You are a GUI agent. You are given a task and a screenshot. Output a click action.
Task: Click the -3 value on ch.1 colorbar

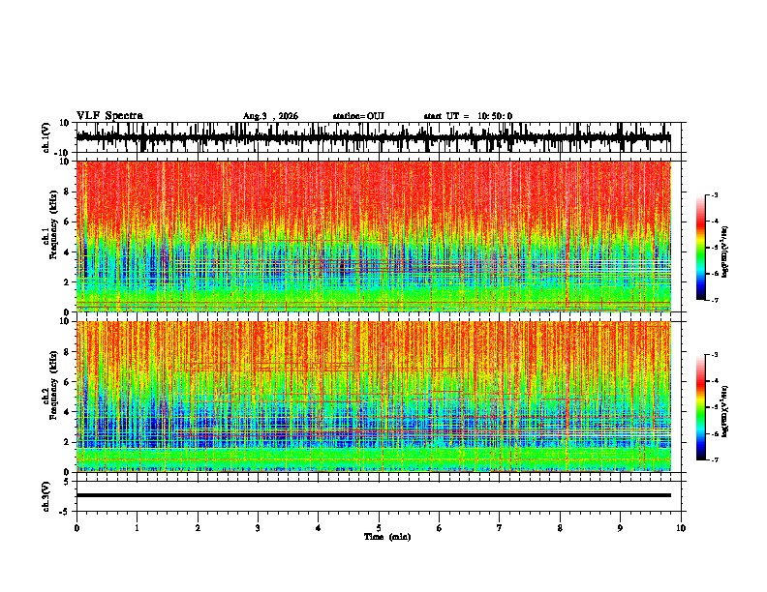click(715, 195)
